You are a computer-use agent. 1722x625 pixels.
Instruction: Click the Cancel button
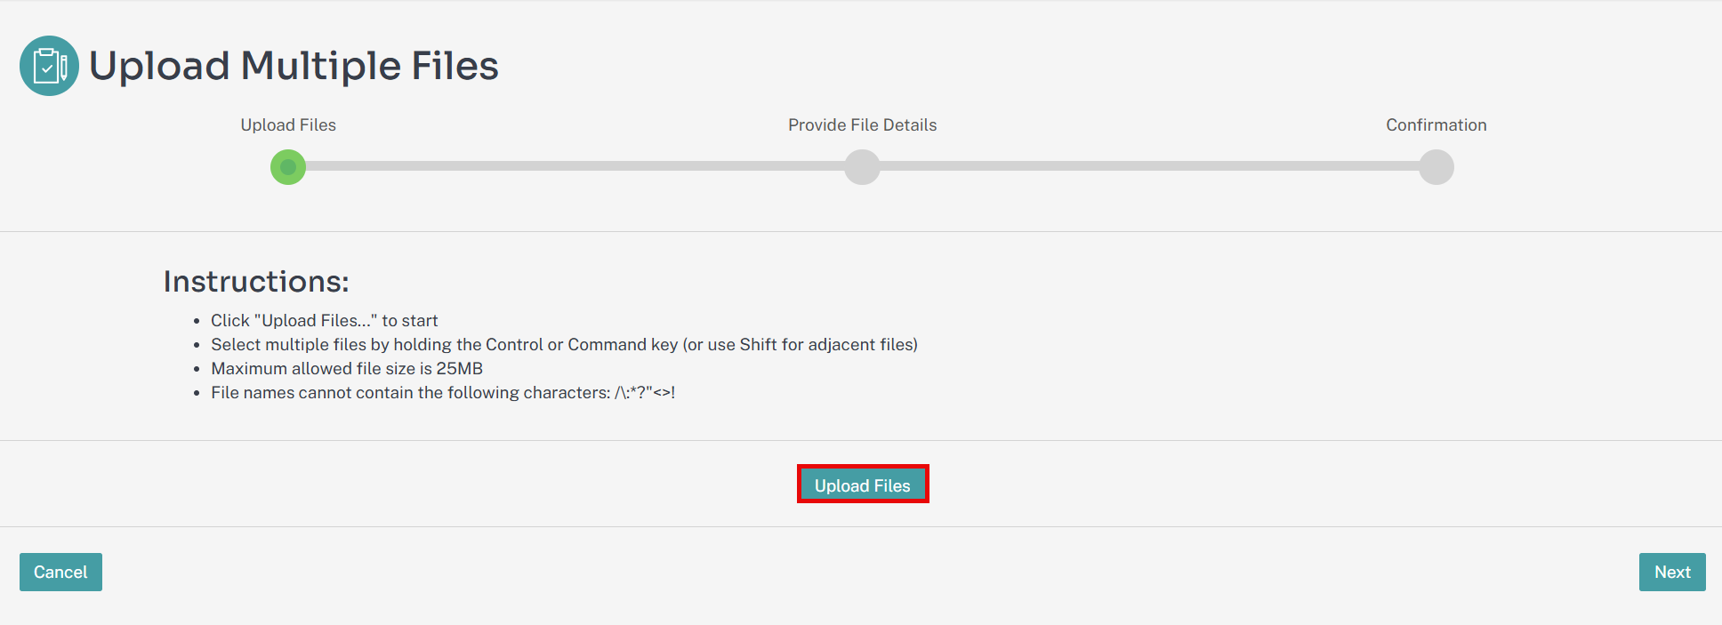pyautogui.click(x=60, y=572)
